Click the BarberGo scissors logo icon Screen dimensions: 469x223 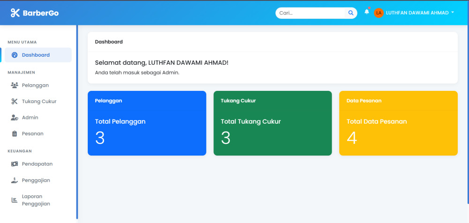coord(15,13)
